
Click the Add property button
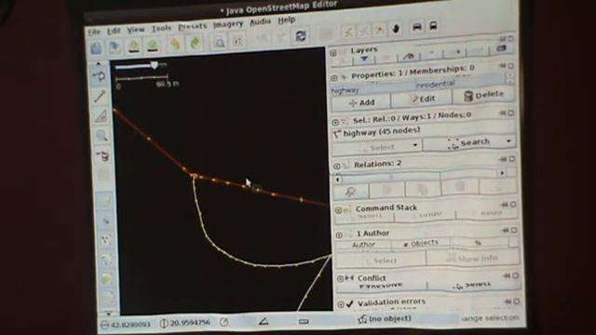tap(362, 102)
